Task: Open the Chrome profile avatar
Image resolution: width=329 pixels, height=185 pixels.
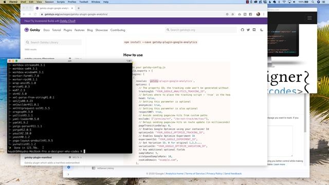Action: (258, 14)
